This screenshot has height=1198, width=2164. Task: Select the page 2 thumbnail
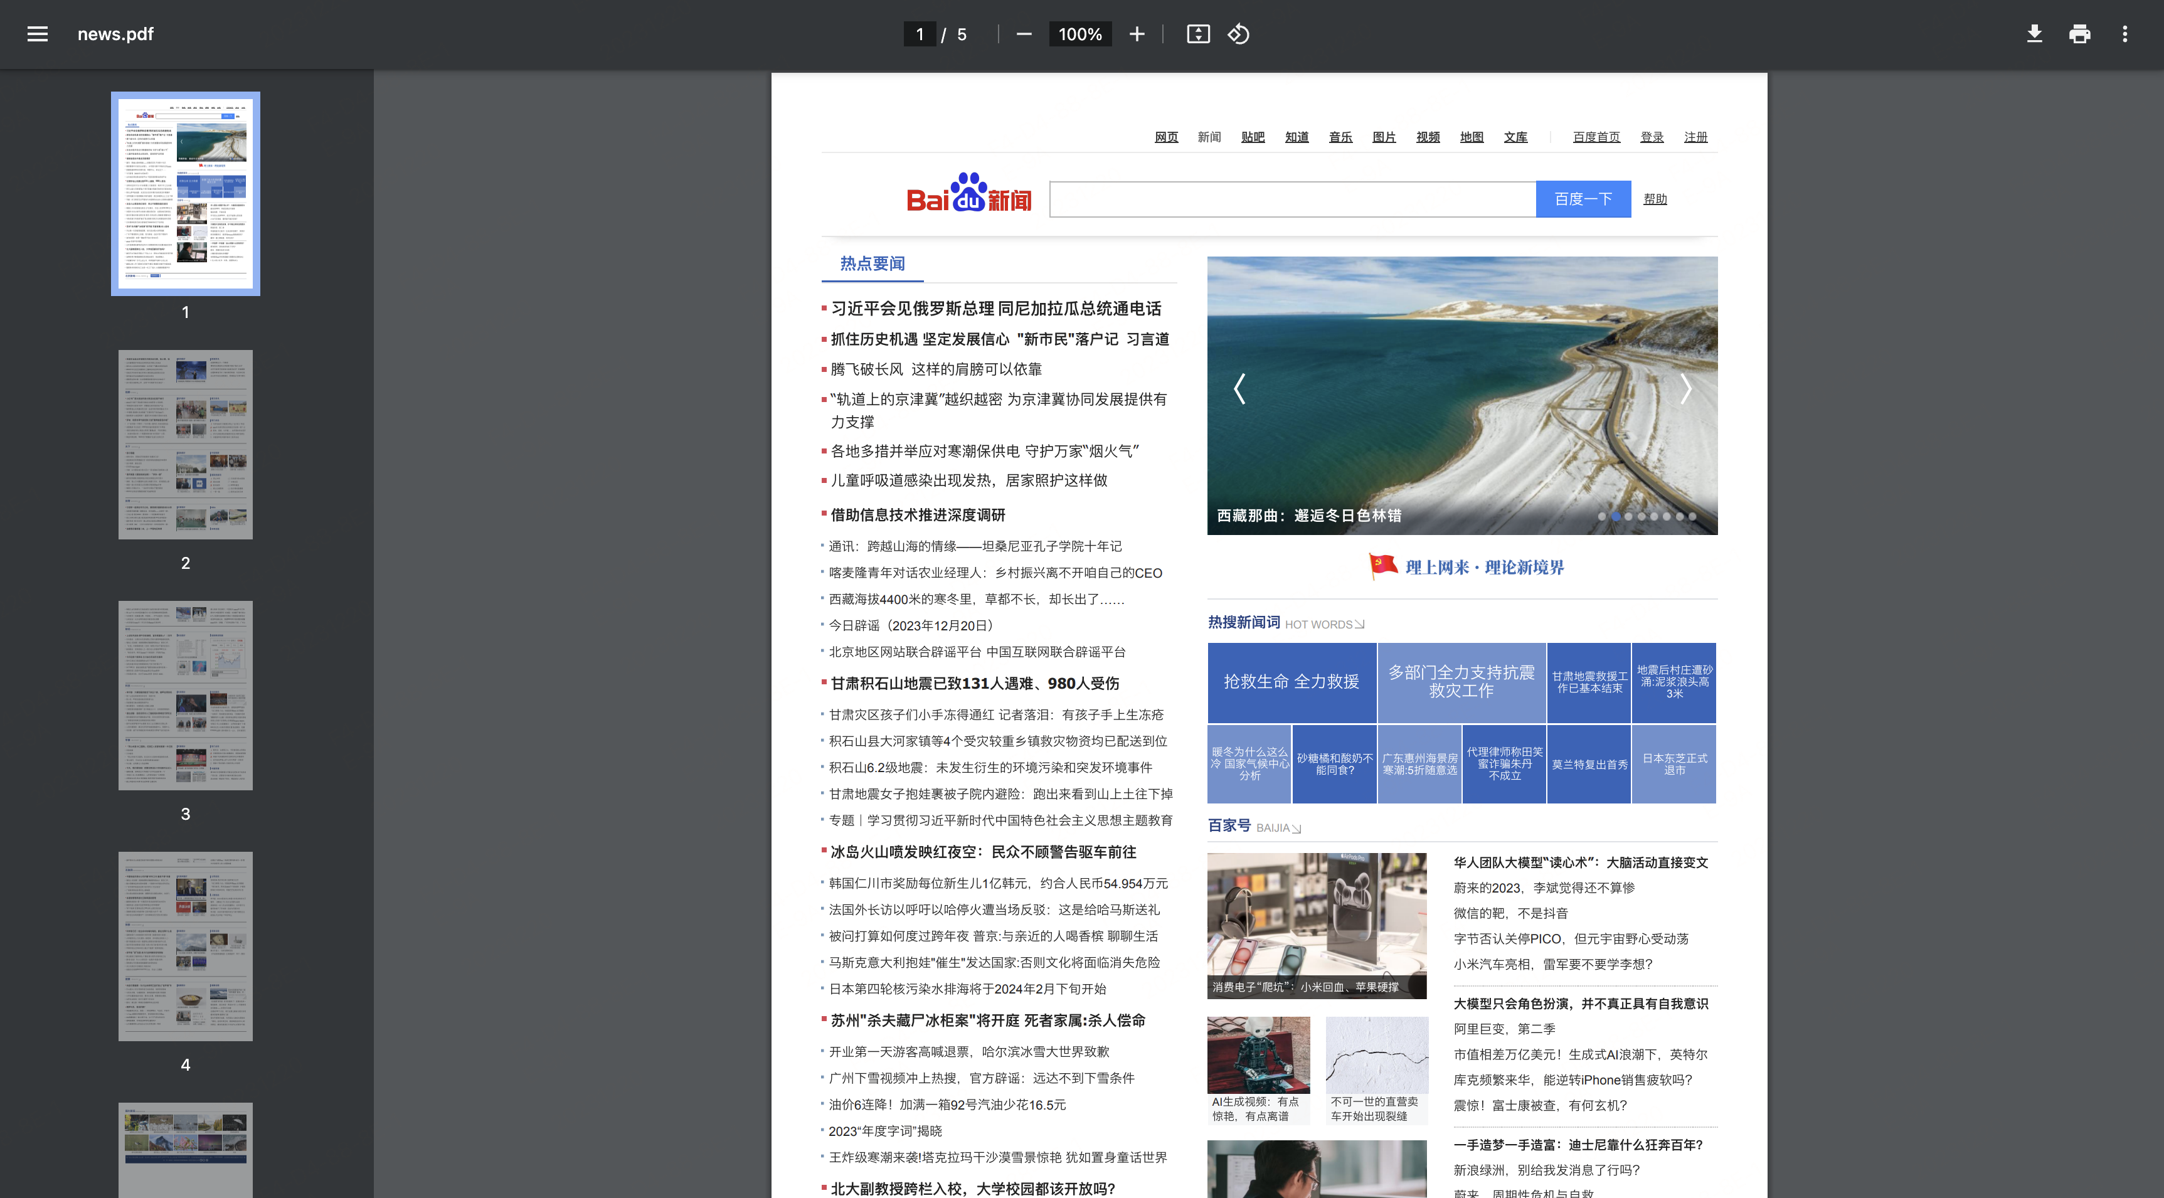click(186, 445)
